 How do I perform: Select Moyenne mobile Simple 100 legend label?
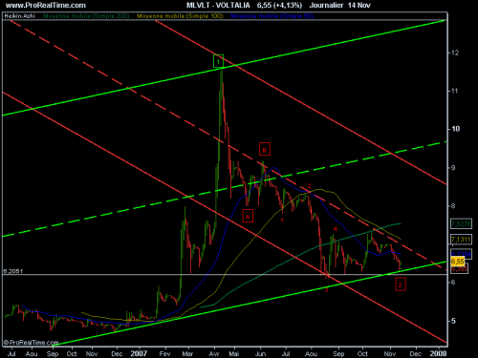point(180,16)
